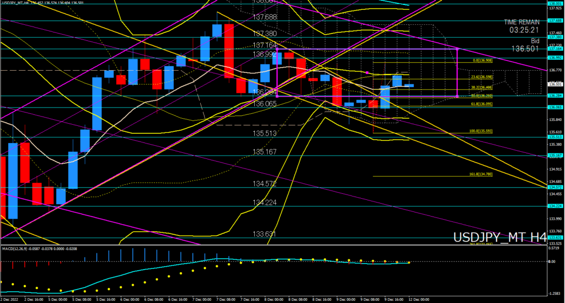Click the in-chart 133.631 level label

point(264,234)
